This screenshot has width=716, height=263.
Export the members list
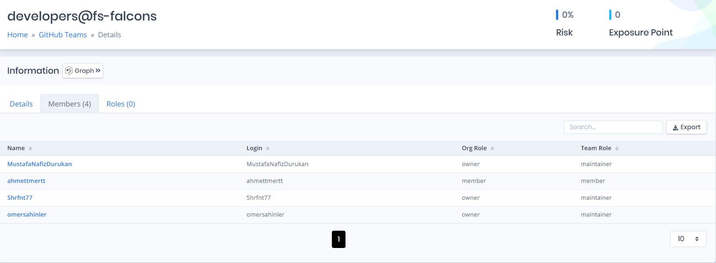686,127
